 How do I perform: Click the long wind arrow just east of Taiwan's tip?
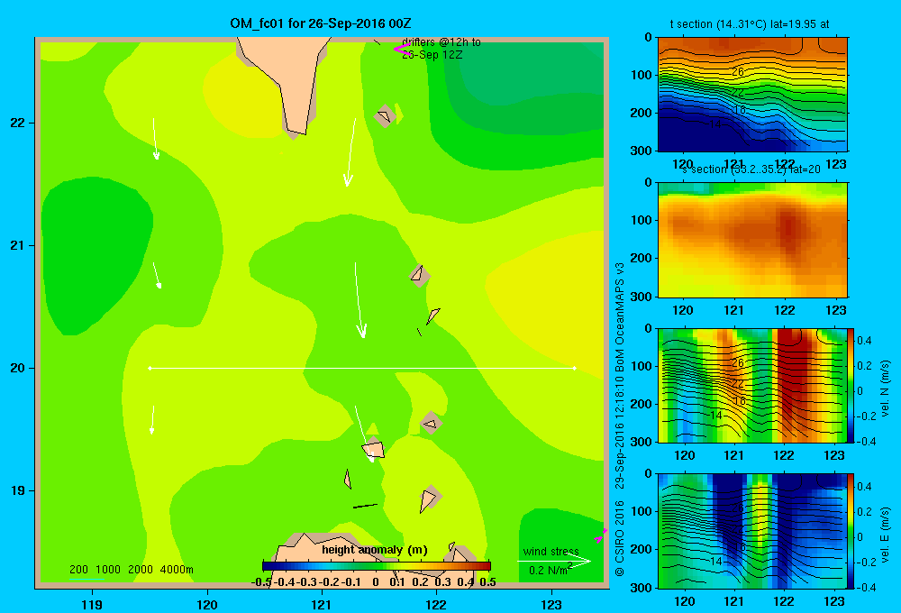[x=350, y=153]
